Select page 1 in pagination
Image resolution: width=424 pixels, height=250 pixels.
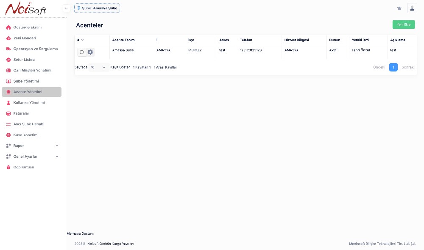click(393, 67)
